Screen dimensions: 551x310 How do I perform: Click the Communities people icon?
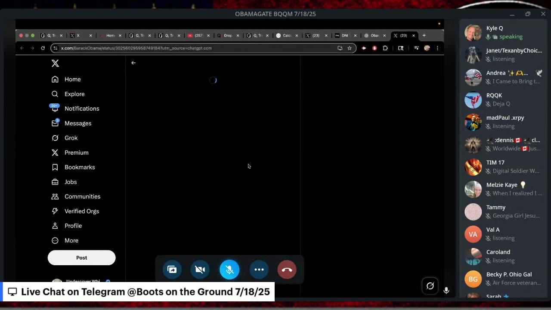pos(55,196)
